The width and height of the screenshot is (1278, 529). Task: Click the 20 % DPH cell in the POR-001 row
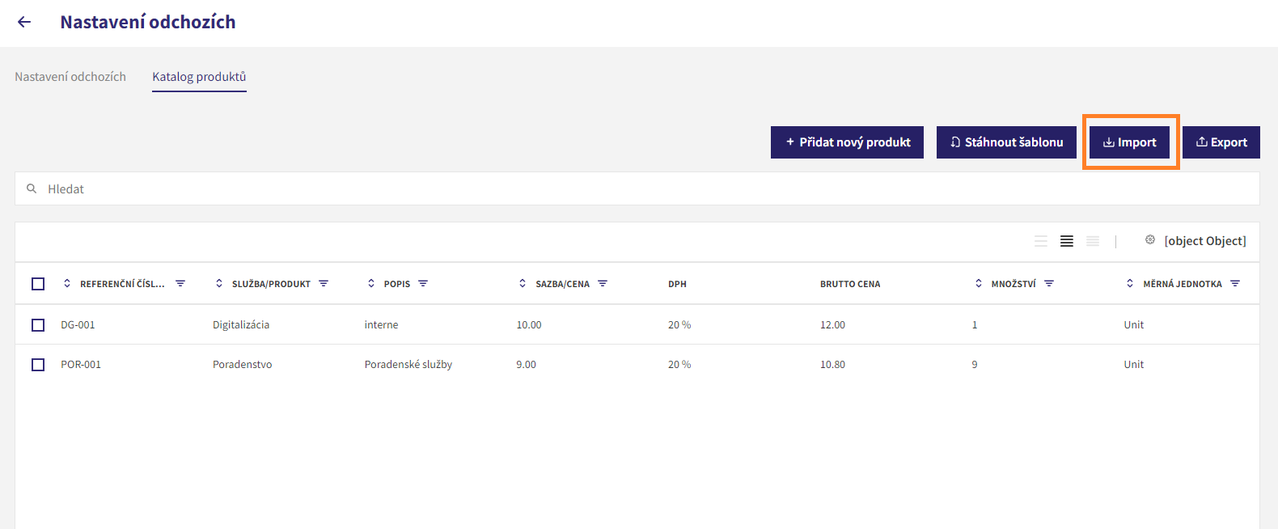(679, 365)
